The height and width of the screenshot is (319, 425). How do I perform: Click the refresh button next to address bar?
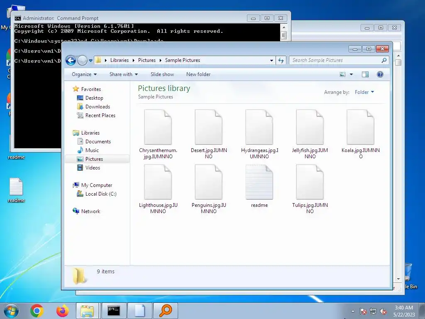pos(281,60)
